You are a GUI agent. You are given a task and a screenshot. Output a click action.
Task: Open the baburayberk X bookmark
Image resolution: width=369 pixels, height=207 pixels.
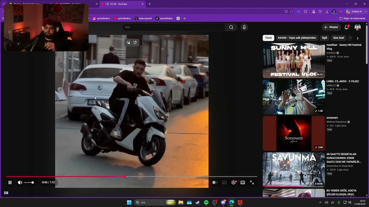pos(143,18)
